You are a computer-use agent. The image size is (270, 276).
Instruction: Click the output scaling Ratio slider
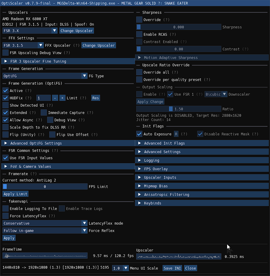click(x=178, y=109)
